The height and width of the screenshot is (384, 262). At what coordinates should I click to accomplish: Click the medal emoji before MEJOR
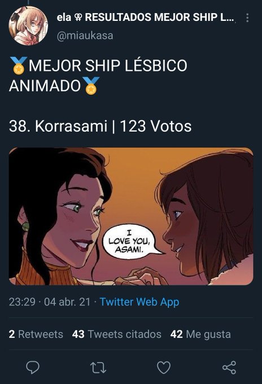coord(19,66)
